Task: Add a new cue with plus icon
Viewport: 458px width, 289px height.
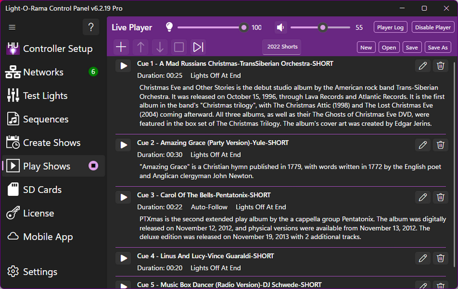Action: pyautogui.click(x=121, y=47)
